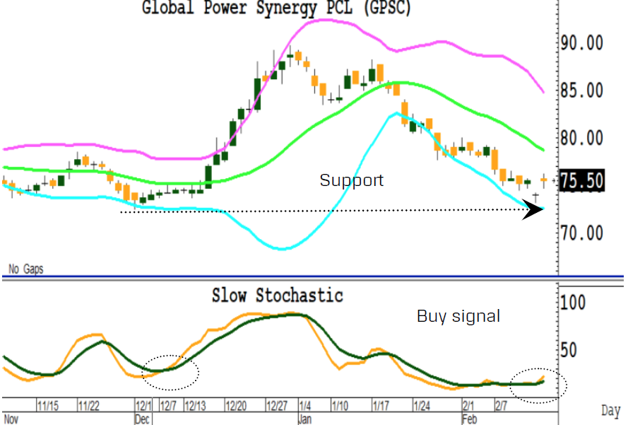
Task: Select the 70.00 price axis value
Action: (x=582, y=233)
